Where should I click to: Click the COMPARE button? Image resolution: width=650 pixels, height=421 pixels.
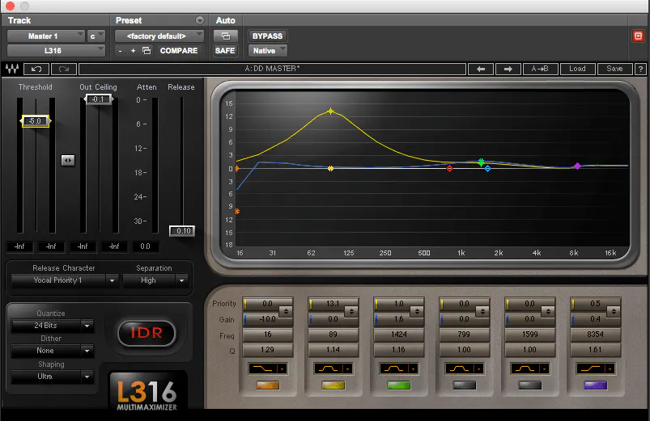[x=179, y=50]
